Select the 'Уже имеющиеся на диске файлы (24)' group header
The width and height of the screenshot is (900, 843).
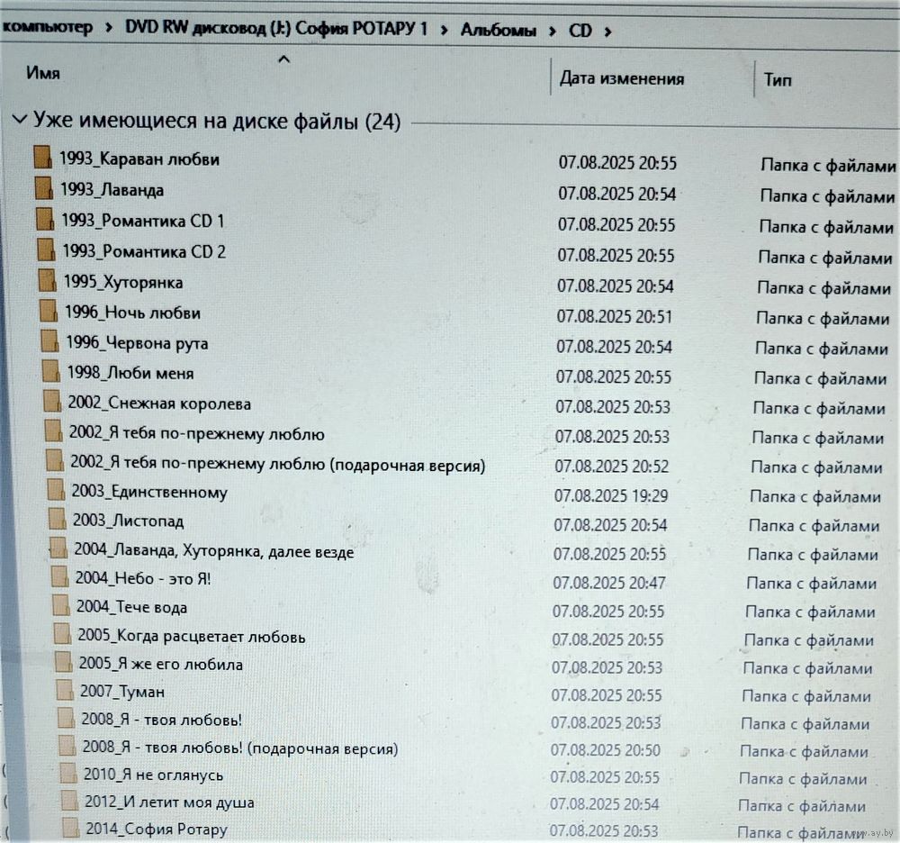tap(217, 121)
